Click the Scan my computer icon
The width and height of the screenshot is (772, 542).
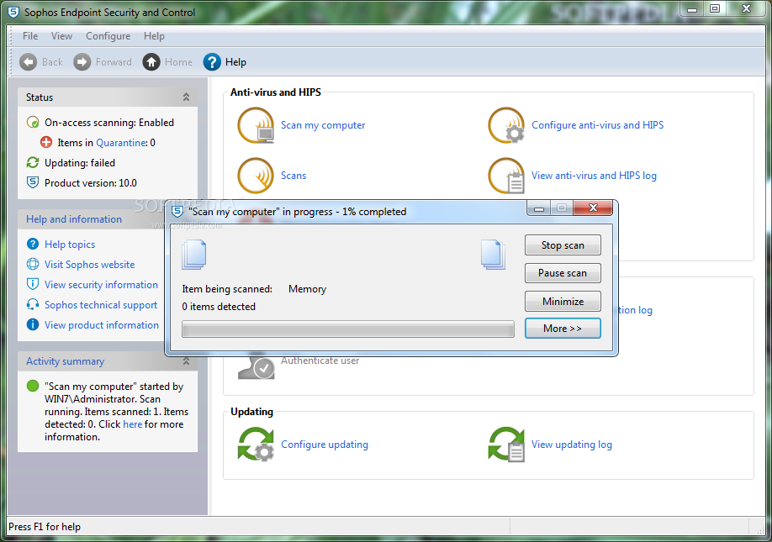pos(256,125)
